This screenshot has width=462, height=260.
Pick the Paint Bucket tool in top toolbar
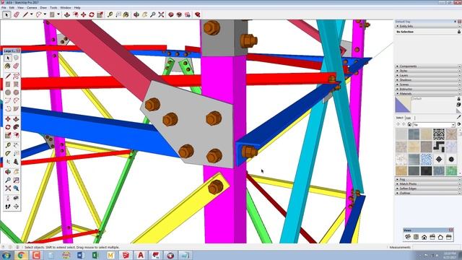[x=126, y=14]
